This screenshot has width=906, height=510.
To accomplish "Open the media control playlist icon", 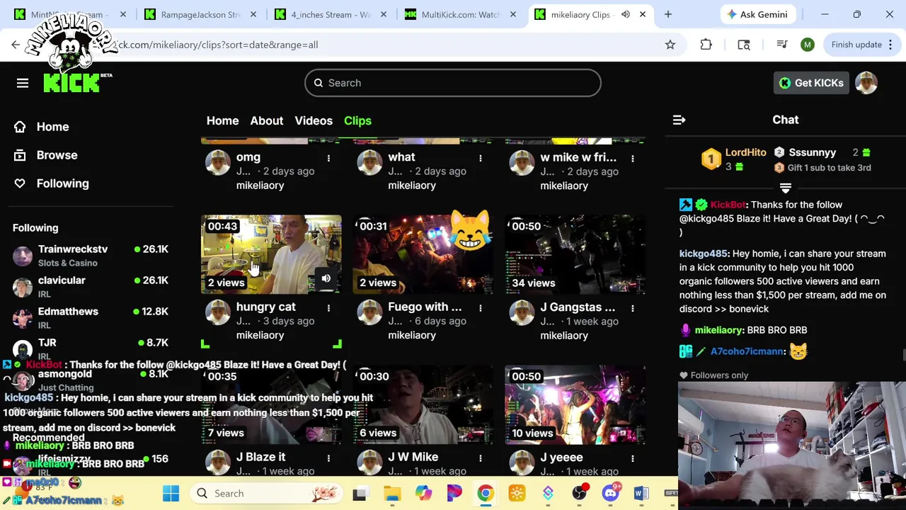I will click(782, 45).
